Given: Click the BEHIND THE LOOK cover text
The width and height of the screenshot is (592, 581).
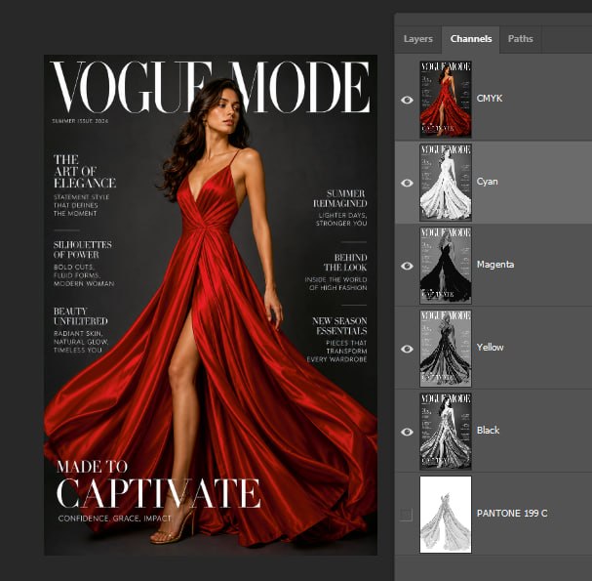Looking at the screenshot, I should (345, 263).
